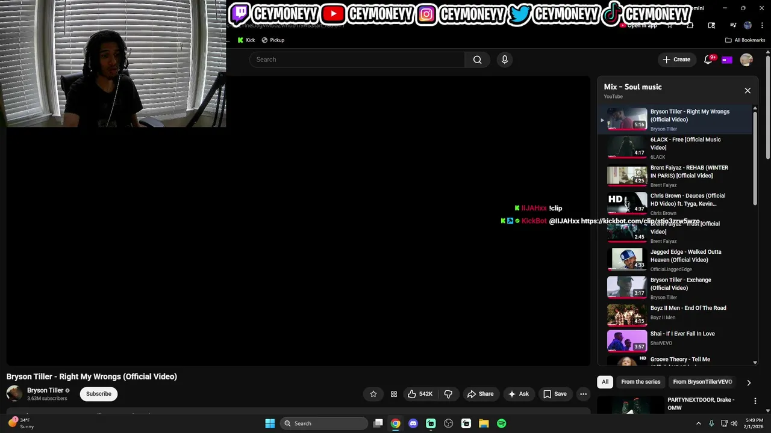This screenshot has height=433, width=771.
Task: Play Groove Theory - Tell Me entry
Action: (x=675, y=360)
